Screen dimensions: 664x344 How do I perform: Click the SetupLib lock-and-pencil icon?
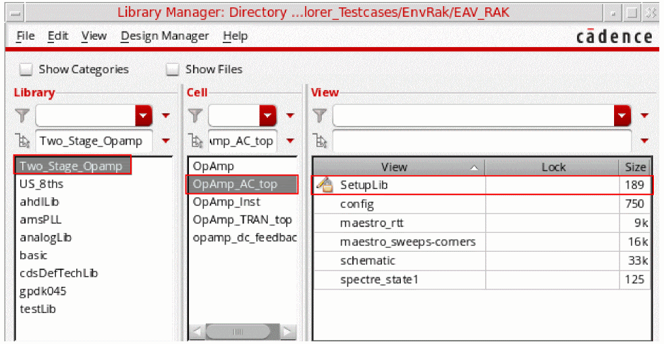click(x=325, y=184)
